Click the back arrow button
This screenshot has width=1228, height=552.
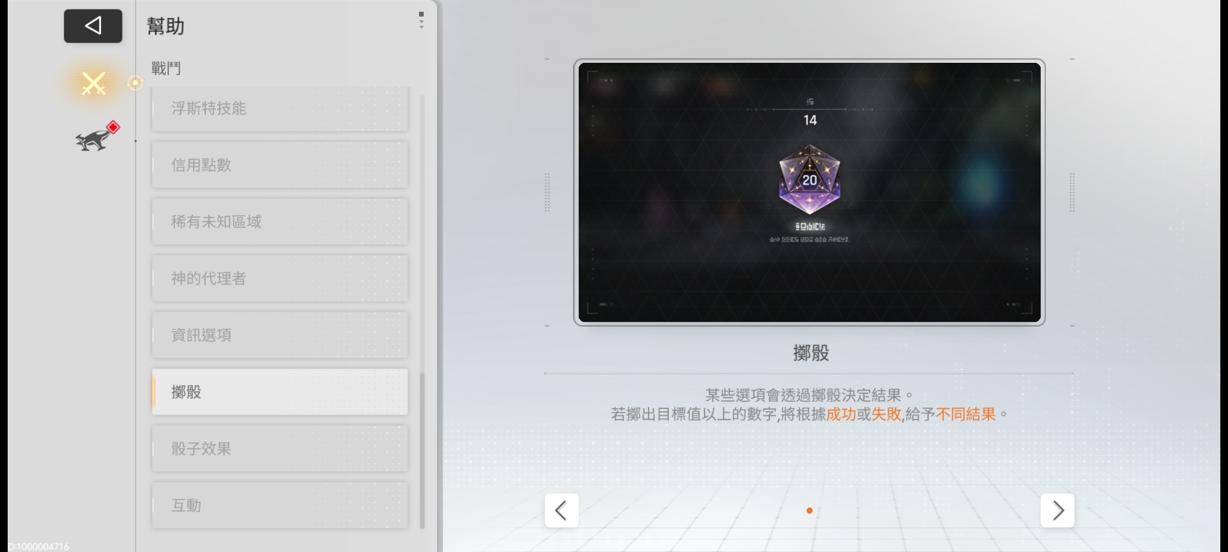pyautogui.click(x=93, y=26)
